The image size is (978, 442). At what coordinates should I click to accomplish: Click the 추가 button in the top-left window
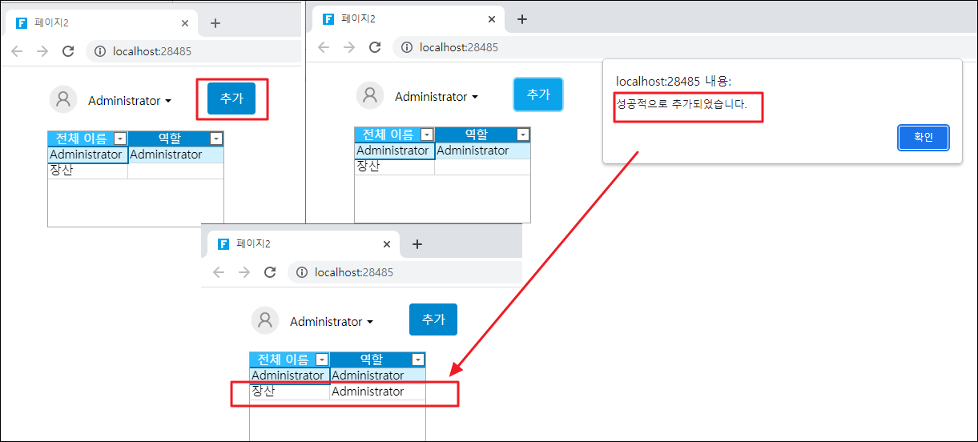[231, 98]
